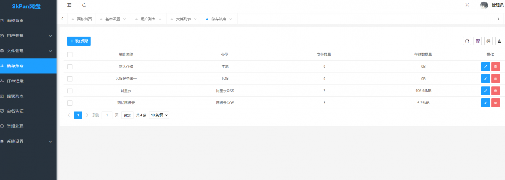Screen dimensions: 505x180
Task: Select the 远程服务器一 row checkbox
Action: pyautogui.click(x=70, y=79)
